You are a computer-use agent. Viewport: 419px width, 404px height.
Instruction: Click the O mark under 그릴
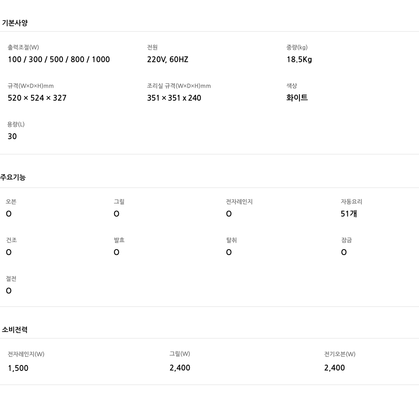(117, 214)
